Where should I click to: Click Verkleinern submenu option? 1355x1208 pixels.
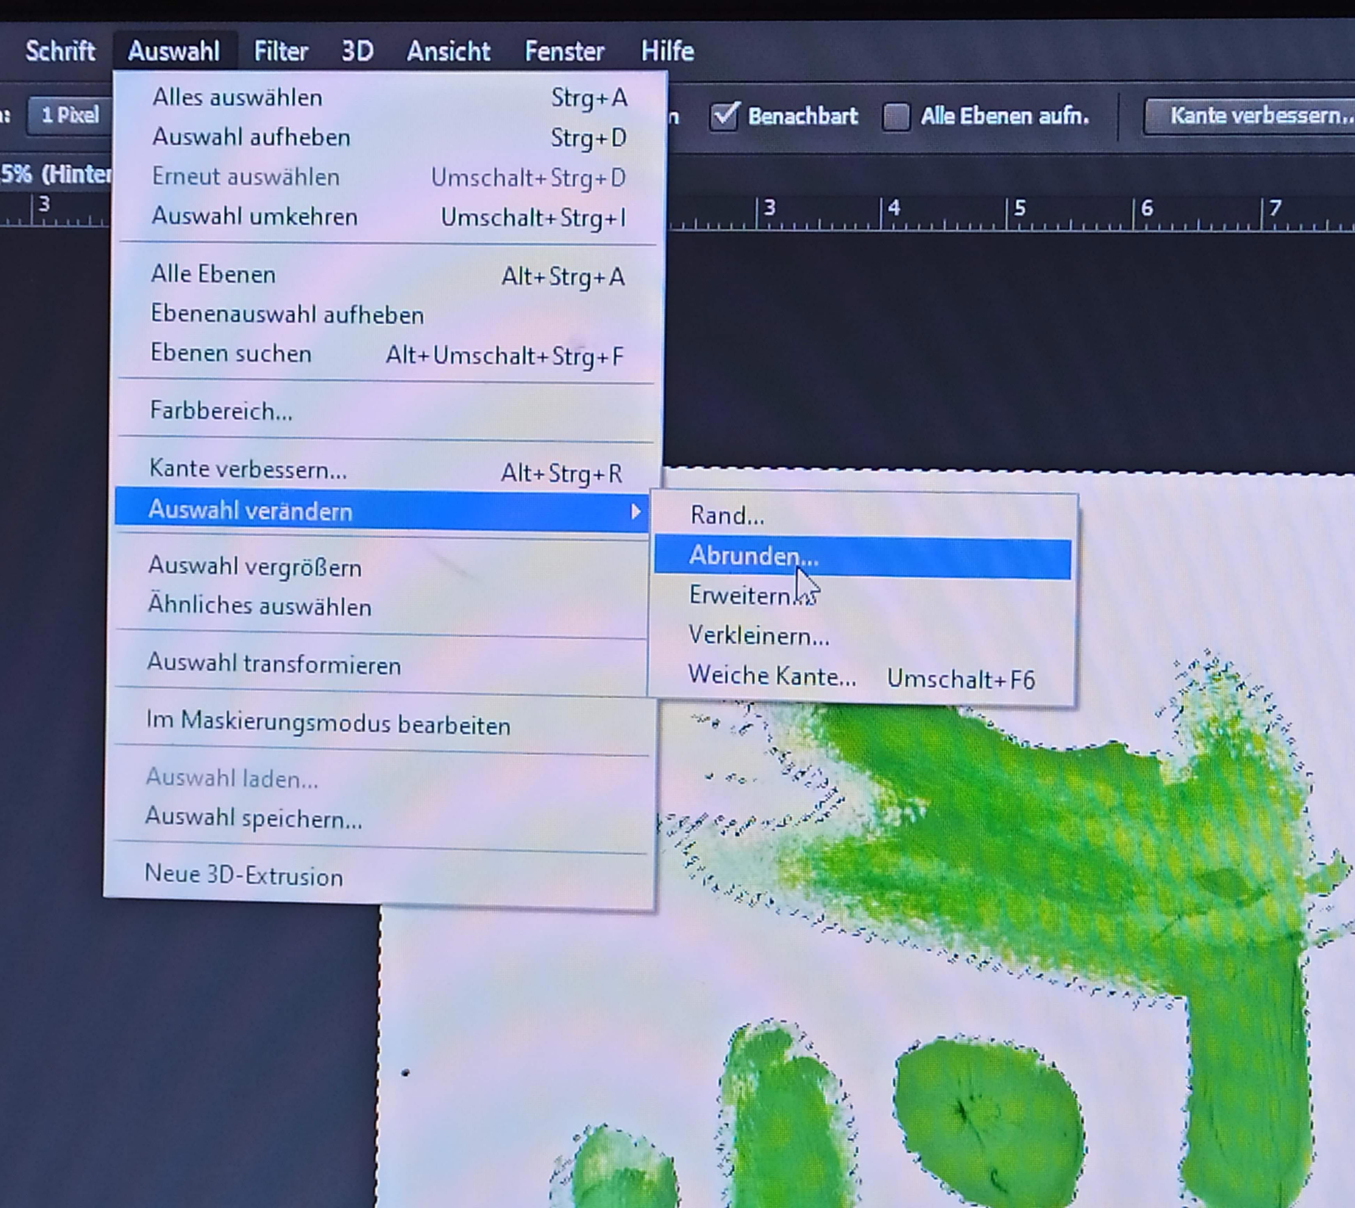click(x=758, y=636)
